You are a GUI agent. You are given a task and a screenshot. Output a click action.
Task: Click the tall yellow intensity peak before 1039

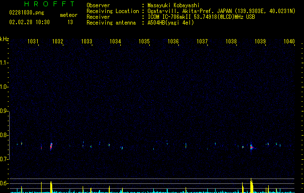[251, 185]
